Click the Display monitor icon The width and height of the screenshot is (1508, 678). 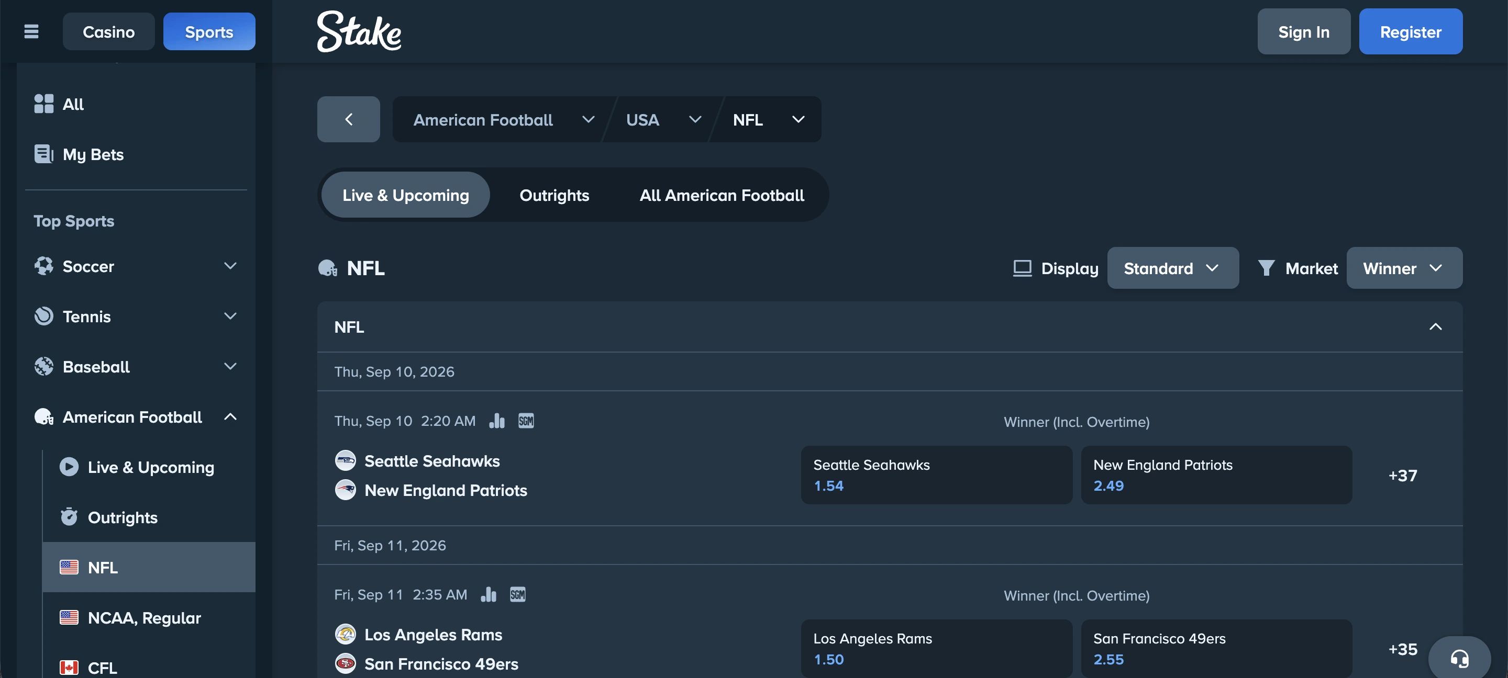click(1022, 268)
